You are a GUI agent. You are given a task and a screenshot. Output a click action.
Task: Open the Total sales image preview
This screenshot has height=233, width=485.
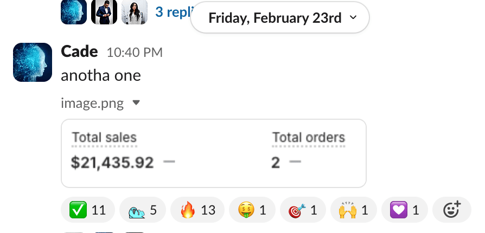(x=213, y=153)
